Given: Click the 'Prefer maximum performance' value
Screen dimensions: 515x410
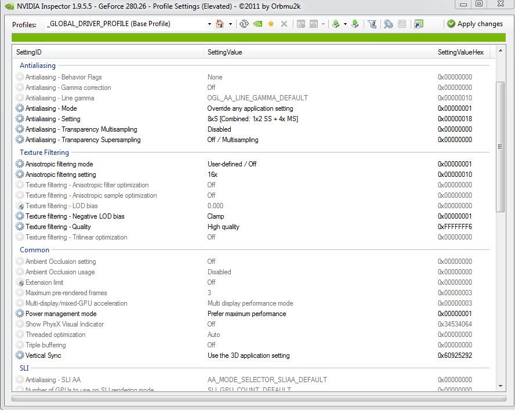Looking at the screenshot, I should (246, 314).
